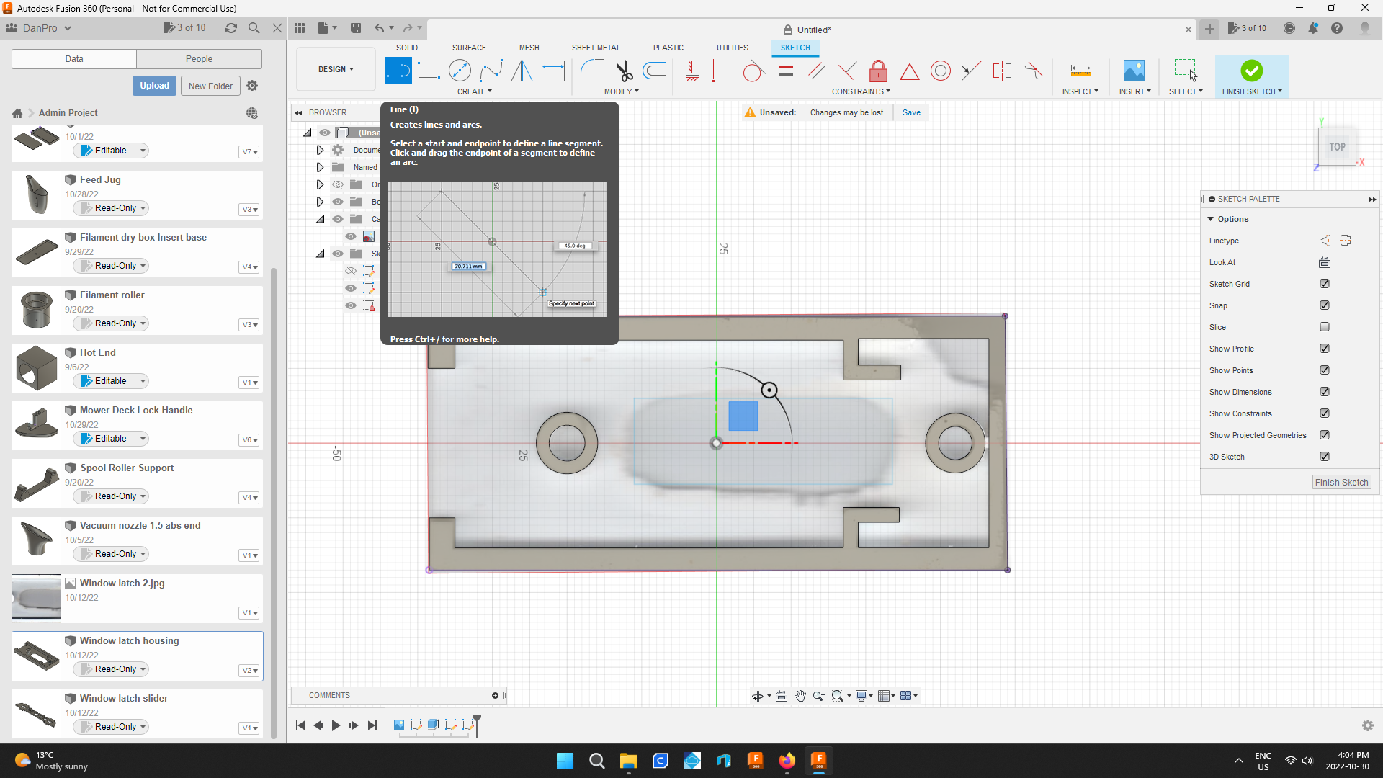Click the Finish Sketch button in palette

point(1341,482)
